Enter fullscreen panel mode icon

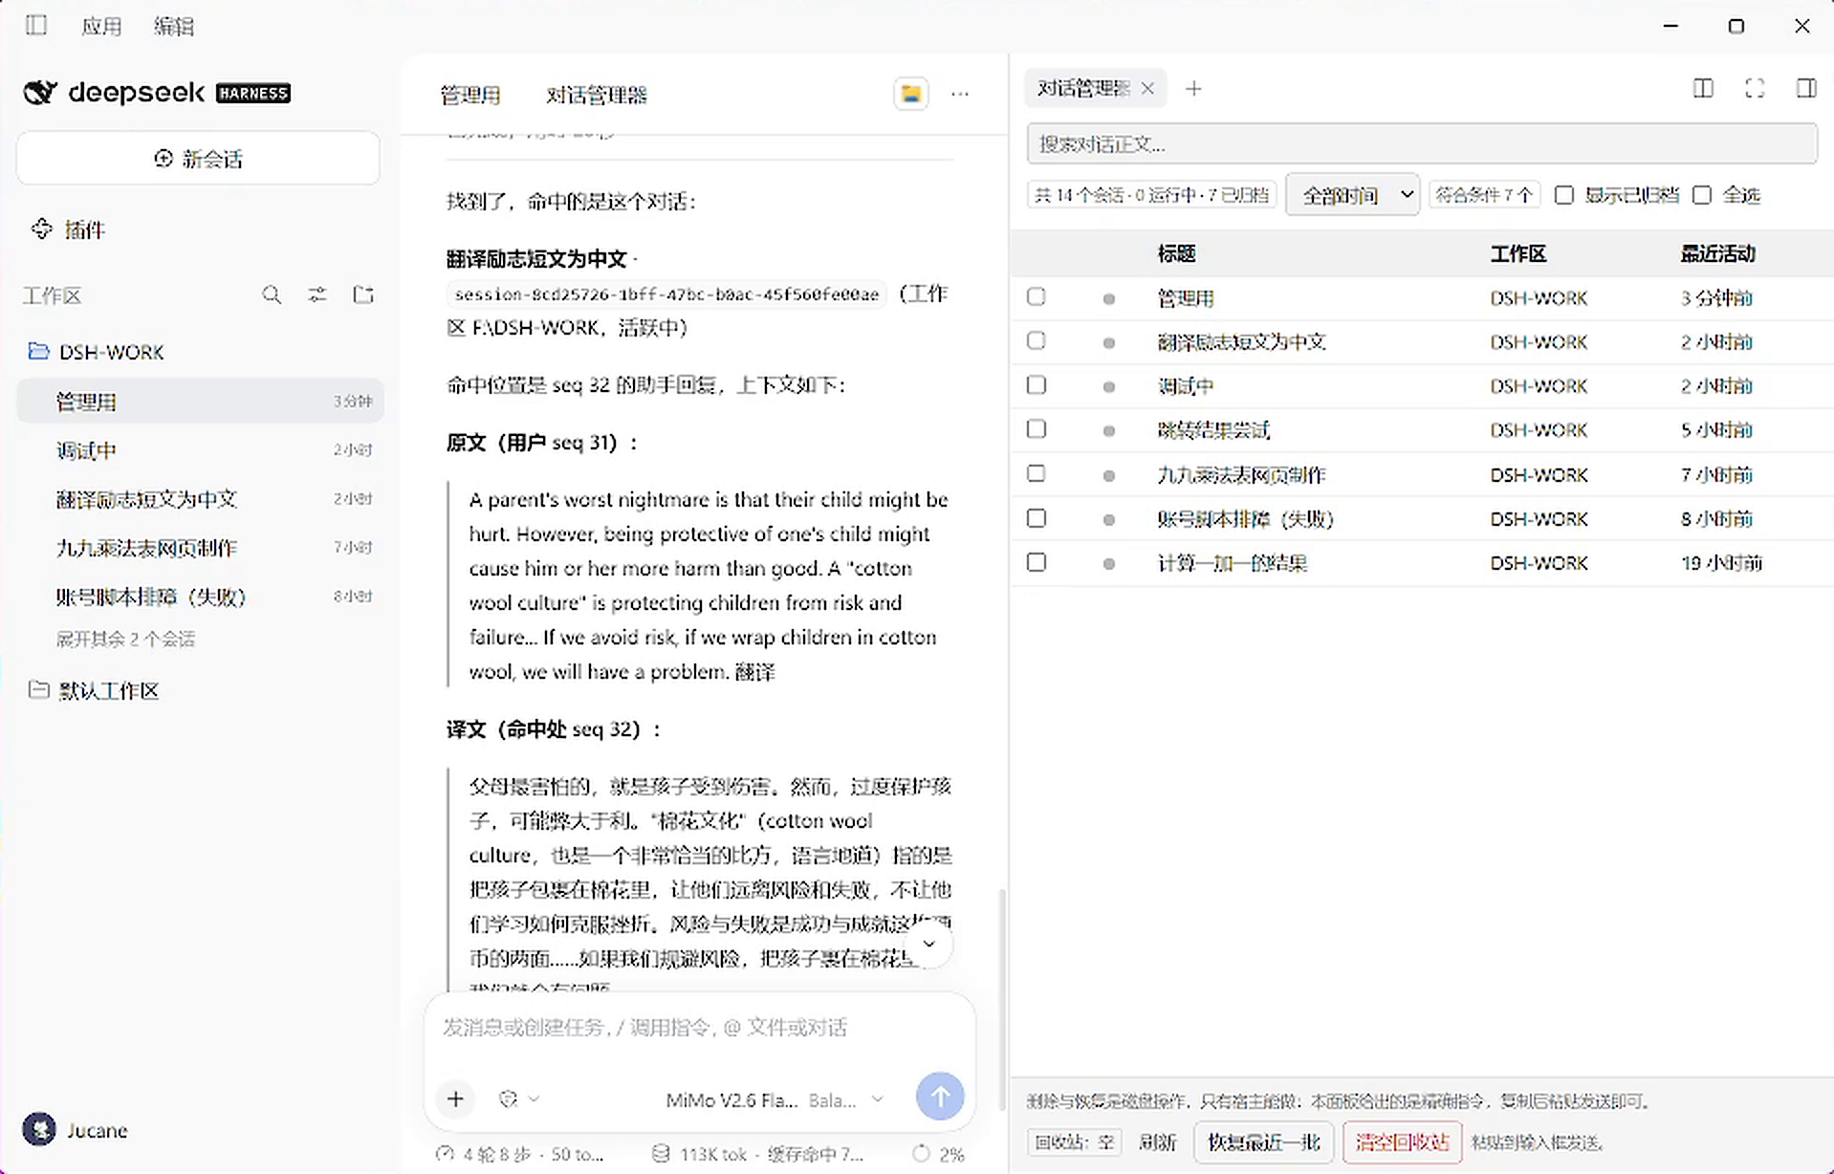pos(1755,89)
